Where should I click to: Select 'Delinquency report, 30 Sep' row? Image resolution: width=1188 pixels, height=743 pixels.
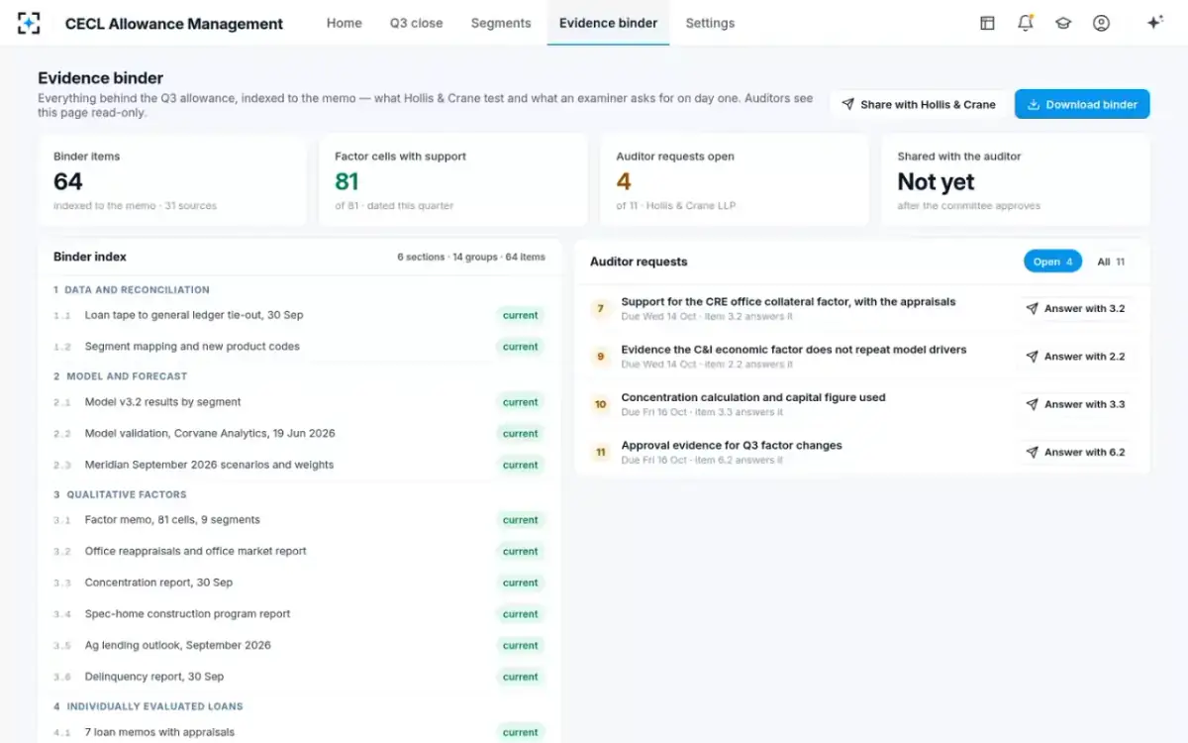[299, 677]
